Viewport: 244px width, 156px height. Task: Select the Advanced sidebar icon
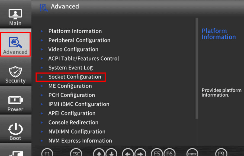click(15, 42)
